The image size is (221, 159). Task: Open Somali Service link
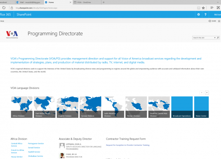(34, 147)
